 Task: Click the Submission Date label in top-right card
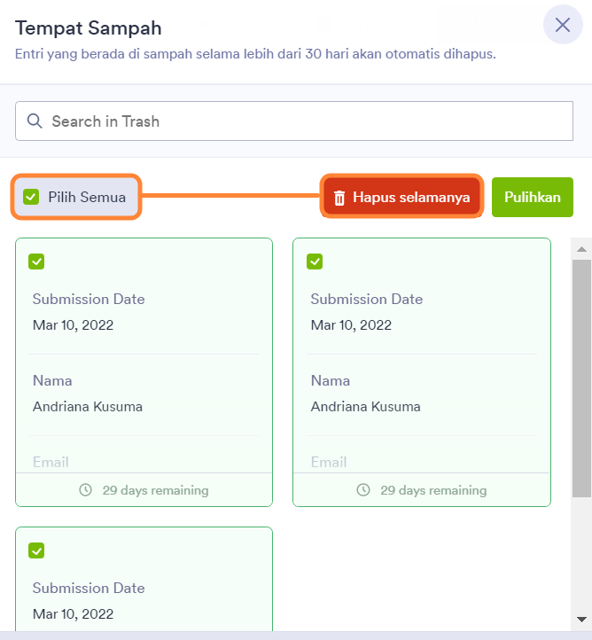366,300
